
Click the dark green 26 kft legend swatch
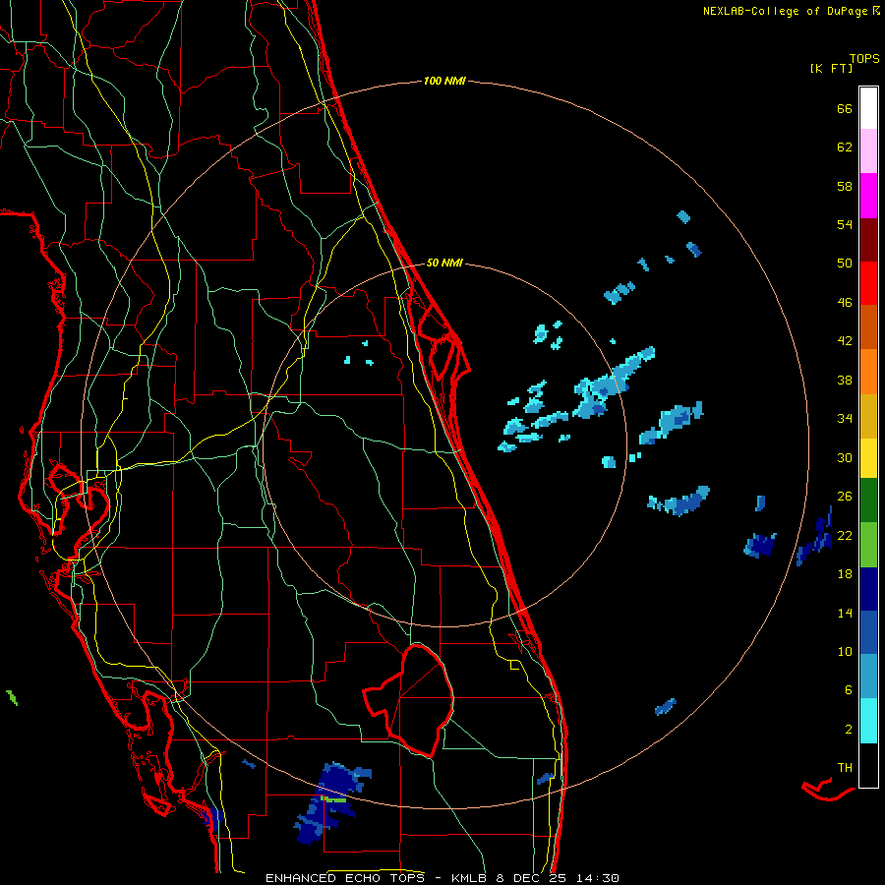point(868,501)
